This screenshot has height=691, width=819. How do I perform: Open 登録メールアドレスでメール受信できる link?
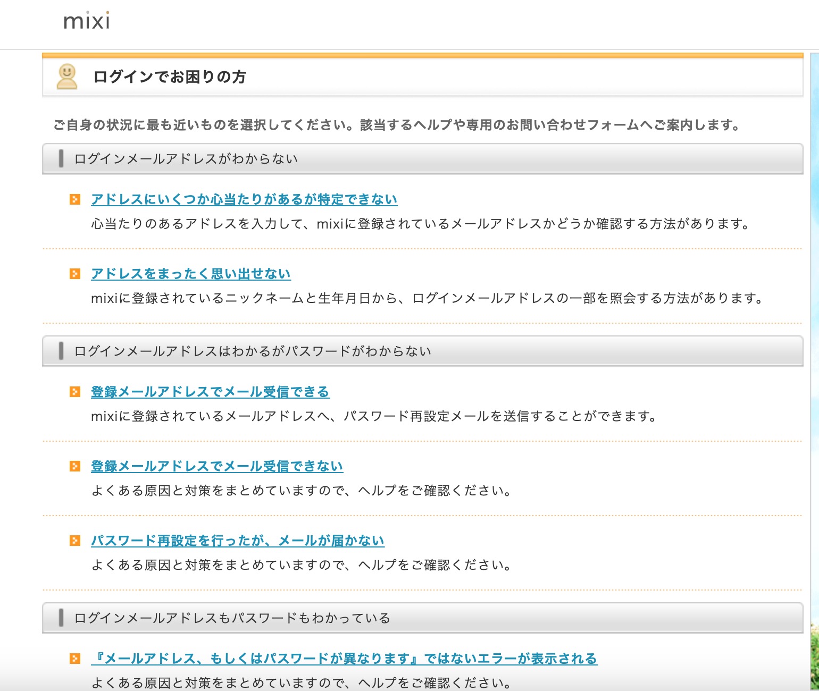click(x=210, y=392)
